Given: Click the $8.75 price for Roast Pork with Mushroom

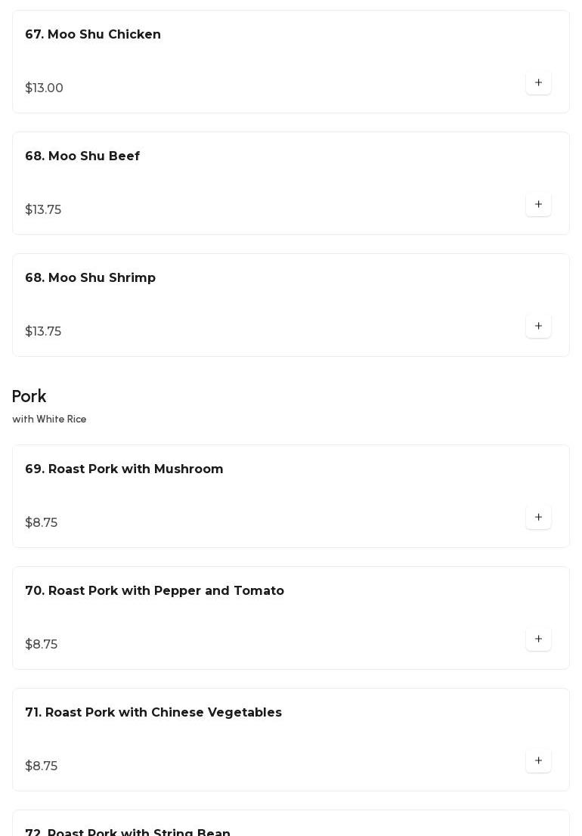Looking at the screenshot, I should pos(41,523).
